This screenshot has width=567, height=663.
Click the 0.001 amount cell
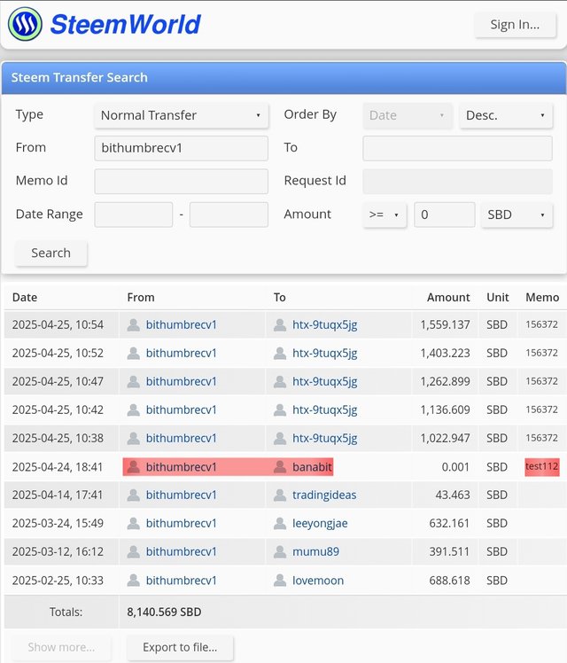point(455,467)
